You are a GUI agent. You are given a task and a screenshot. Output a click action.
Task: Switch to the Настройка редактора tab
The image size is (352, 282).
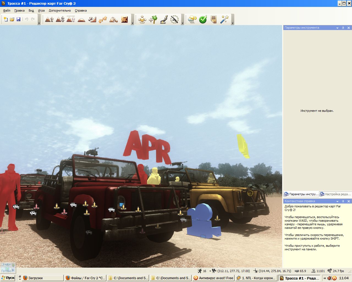335,194
